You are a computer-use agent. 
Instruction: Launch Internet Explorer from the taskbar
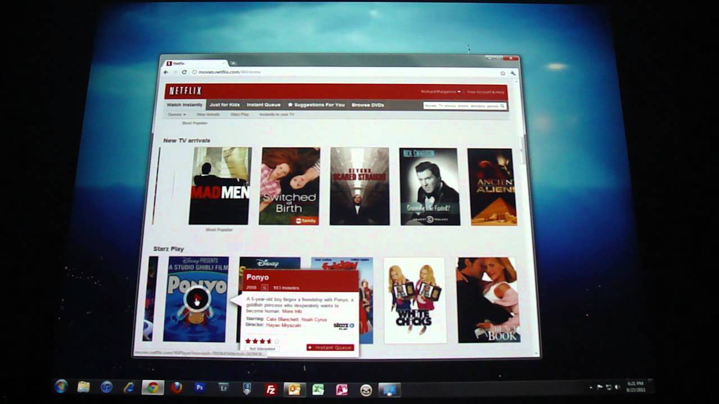click(x=129, y=387)
